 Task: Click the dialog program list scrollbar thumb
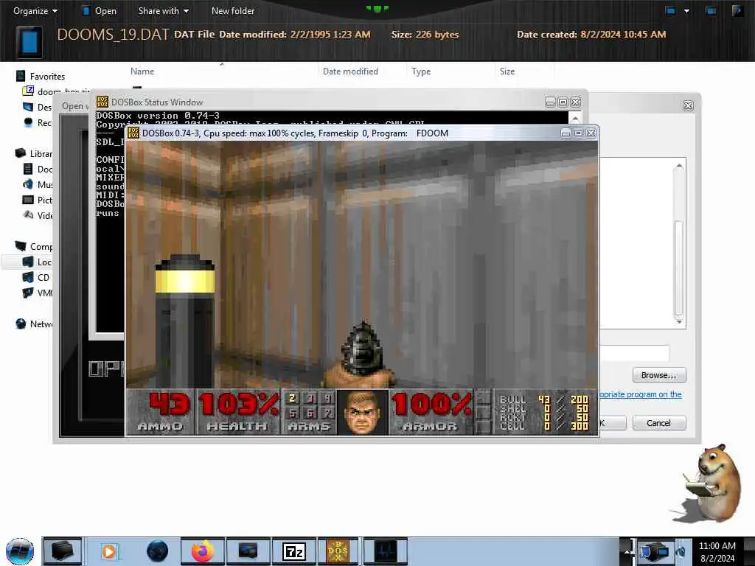678,268
